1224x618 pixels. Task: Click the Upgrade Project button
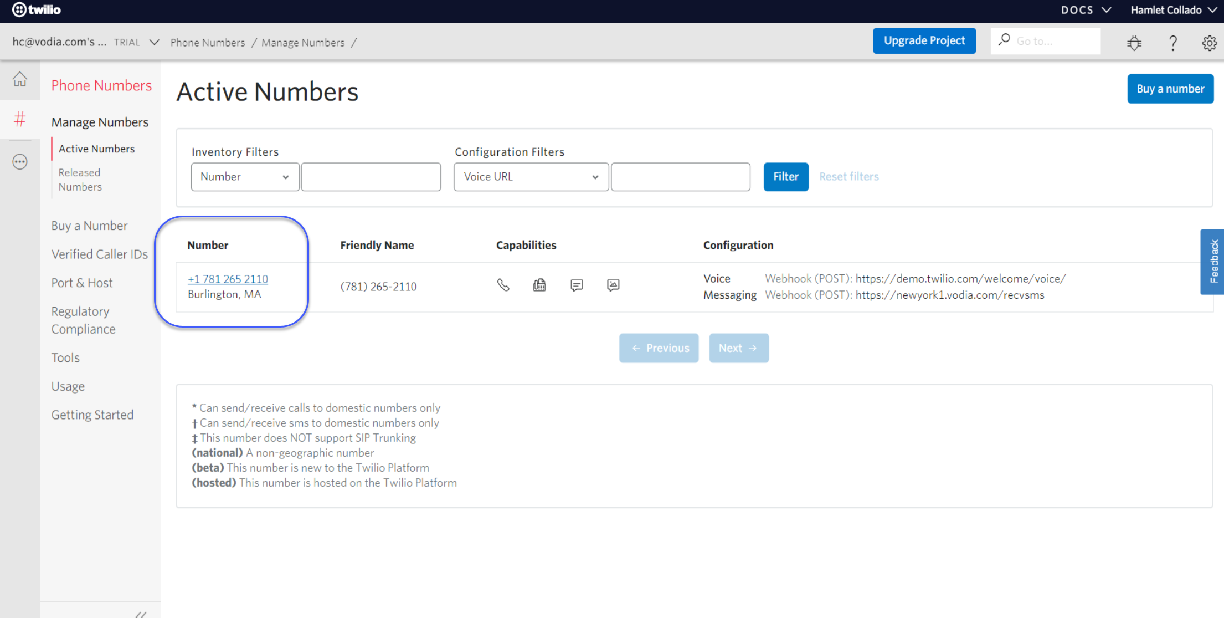tap(924, 40)
